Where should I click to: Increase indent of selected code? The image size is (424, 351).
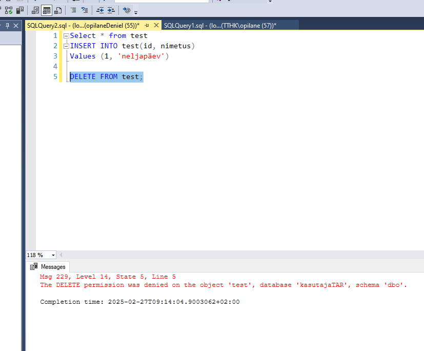[x=111, y=10]
